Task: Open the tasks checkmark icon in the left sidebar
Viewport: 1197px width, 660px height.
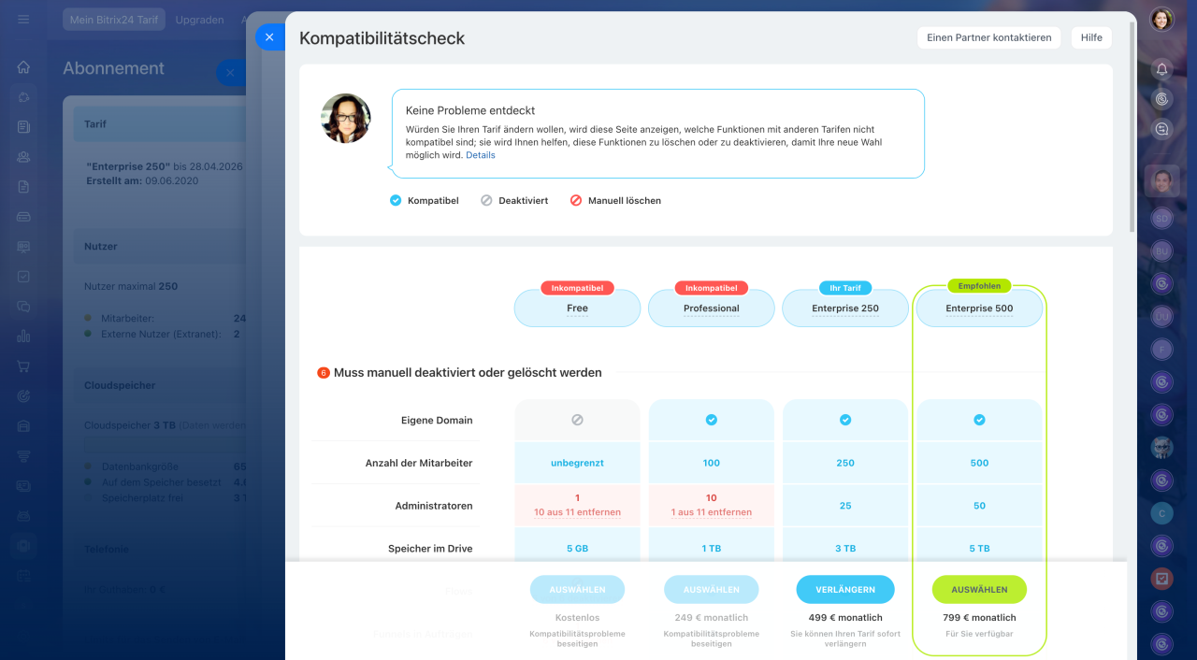Action: point(23,277)
